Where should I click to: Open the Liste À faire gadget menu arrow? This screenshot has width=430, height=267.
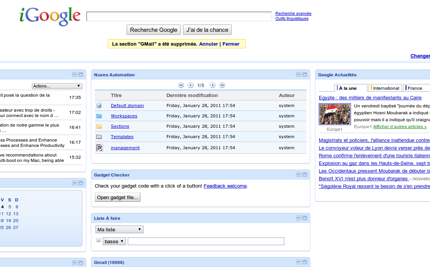point(299,218)
